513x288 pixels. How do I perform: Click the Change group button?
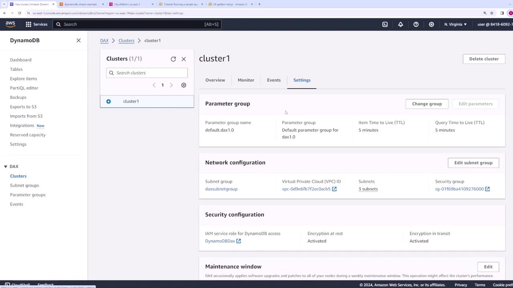427,104
